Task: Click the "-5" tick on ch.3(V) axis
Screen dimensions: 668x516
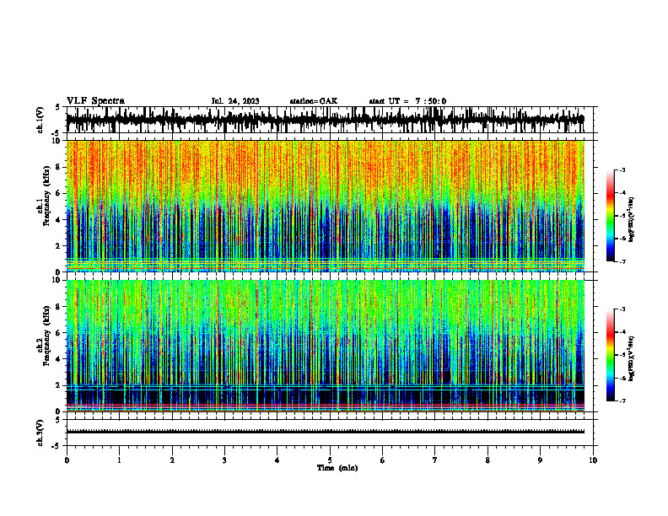Action: pos(56,446)
